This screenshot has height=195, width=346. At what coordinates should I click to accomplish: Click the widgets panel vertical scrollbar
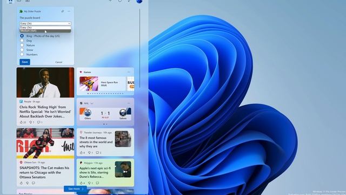click(139, 48)
